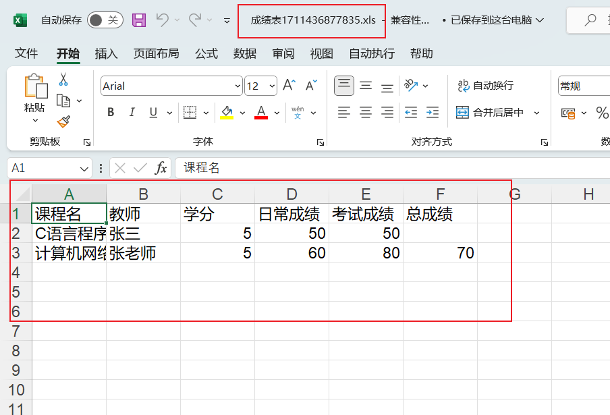
Task: Toggle Bold formatting
Action: [x=111, y=113]
